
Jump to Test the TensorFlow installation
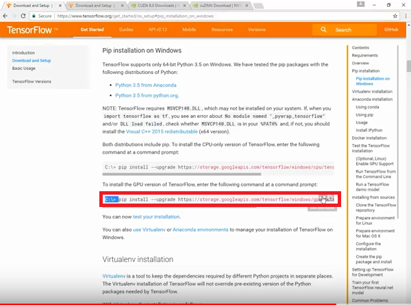click(x=371, y=148)
